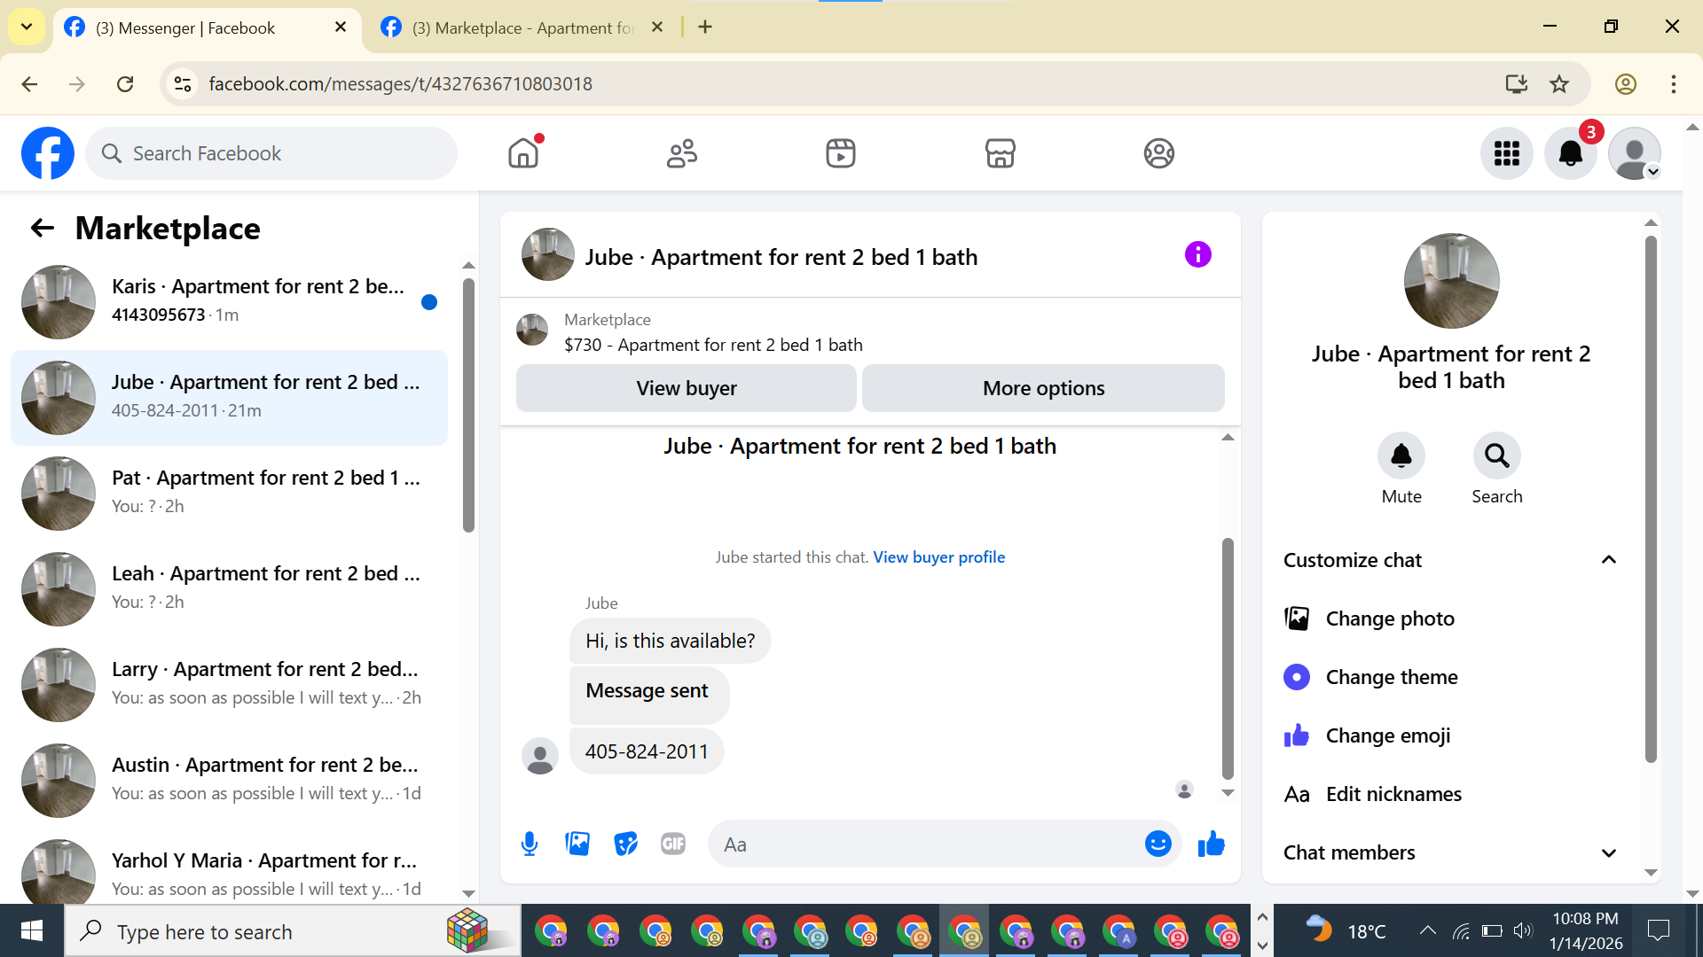Collapse the Customize chat section
The image size is (1703, 957).
[1608, 560]
